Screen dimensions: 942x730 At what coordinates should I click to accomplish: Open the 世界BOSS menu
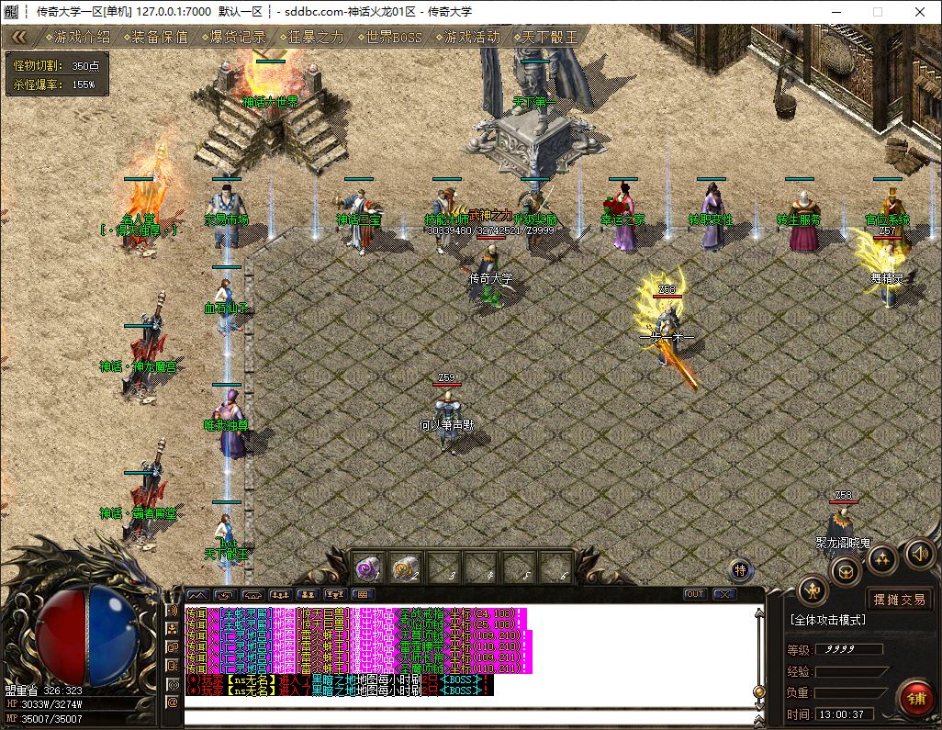coord(390,38)
